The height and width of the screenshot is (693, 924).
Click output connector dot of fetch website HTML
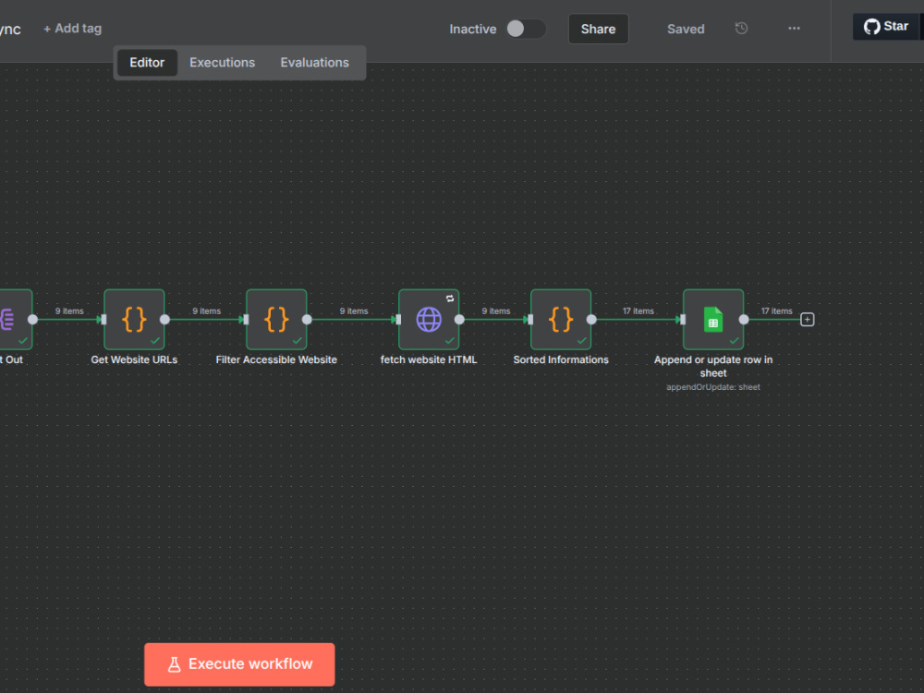click(459, 320)
